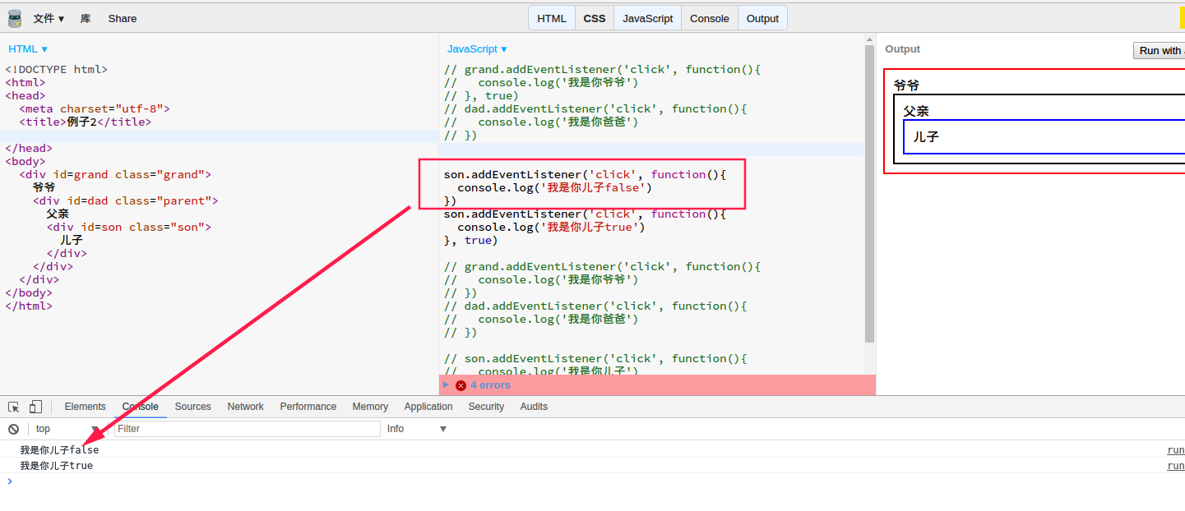1185x511 pixels.
Task: Open source link for 我是你儿子true log
Action: pos(1176,466)
